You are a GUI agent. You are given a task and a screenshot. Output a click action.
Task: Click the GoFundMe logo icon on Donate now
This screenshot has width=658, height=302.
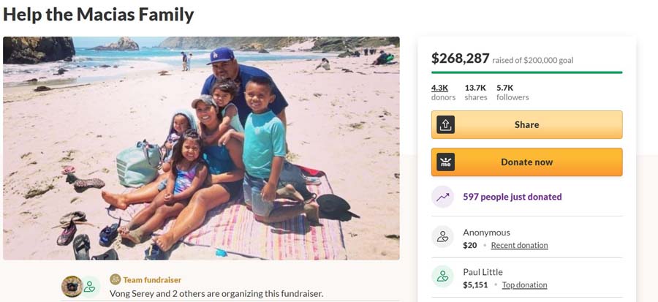tap(446, 162)
